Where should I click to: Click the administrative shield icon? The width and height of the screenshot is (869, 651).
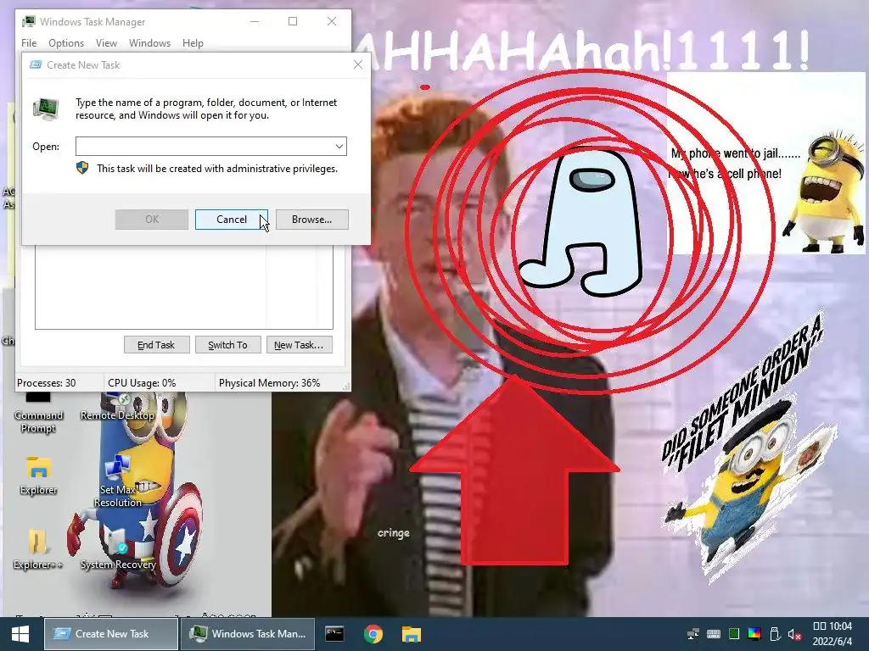82,169
